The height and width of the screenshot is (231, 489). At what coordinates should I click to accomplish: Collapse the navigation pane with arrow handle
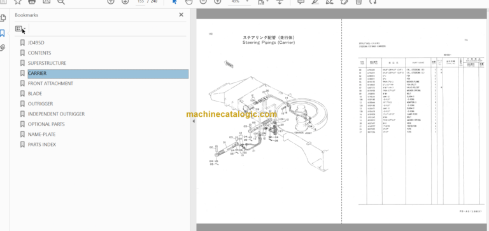coord(194,121)
